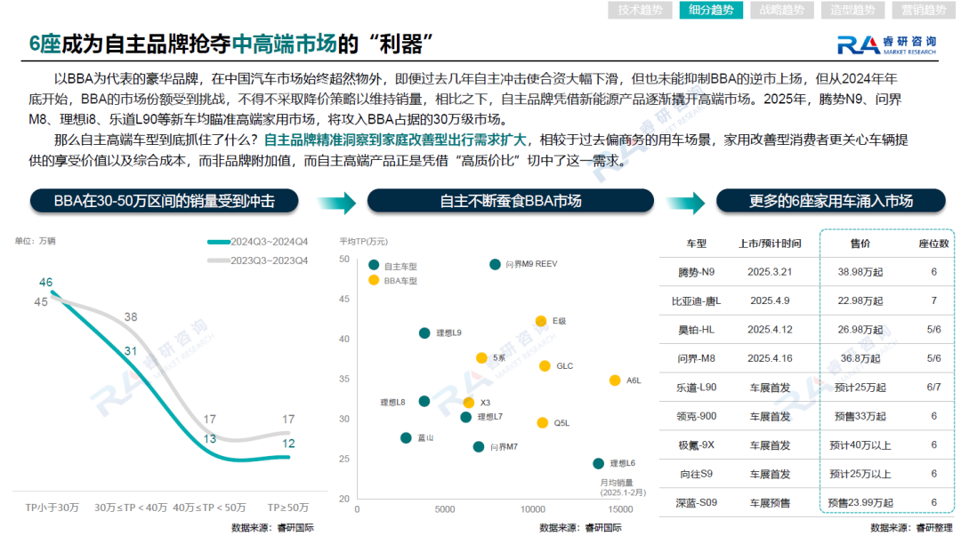Select the 理想L9 scatter point
The height and width of the screenshot is (536, 961).
point(424,333)
